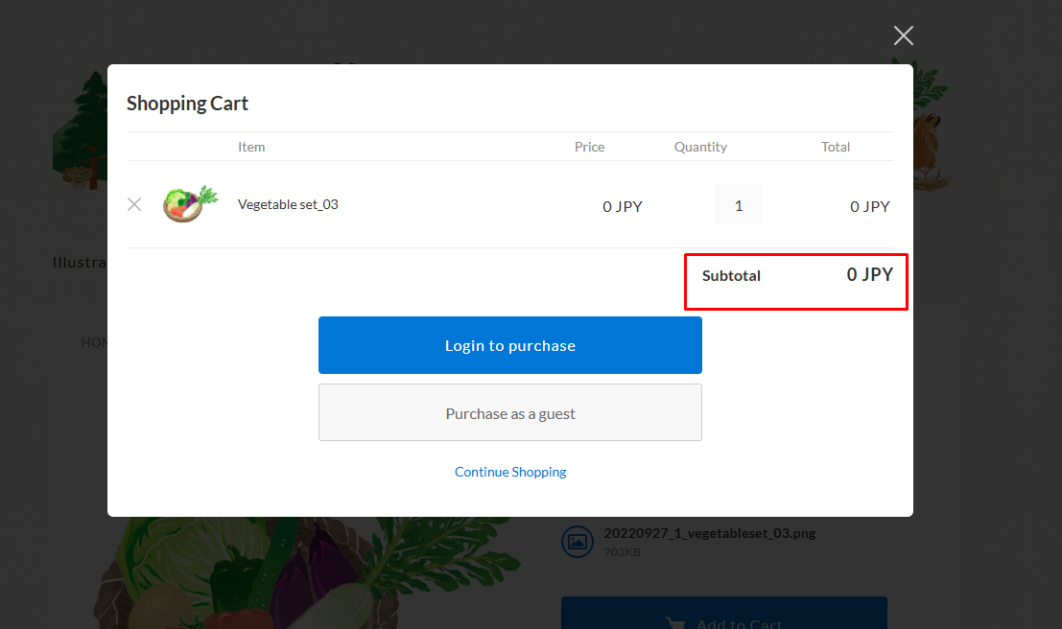Click the image file icon beside the PNG filename
The height and width of the screenshot is (629, 1062).
pos(578,541)
